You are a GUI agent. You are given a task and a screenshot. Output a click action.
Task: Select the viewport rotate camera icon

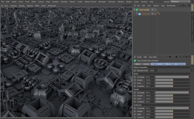point(128,5)
